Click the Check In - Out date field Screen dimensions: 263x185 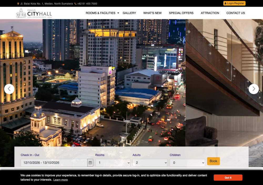coord(54,163)
